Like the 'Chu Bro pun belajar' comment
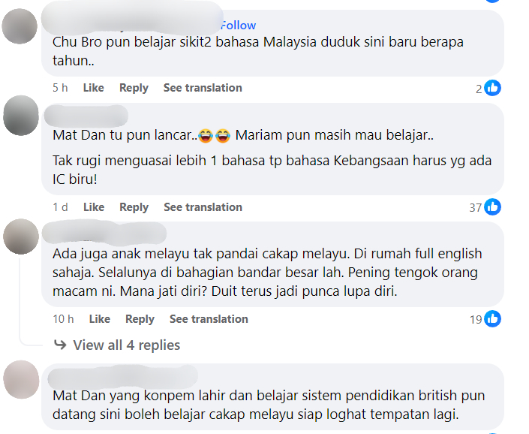529x434 pixels. (x=93, y=88)
